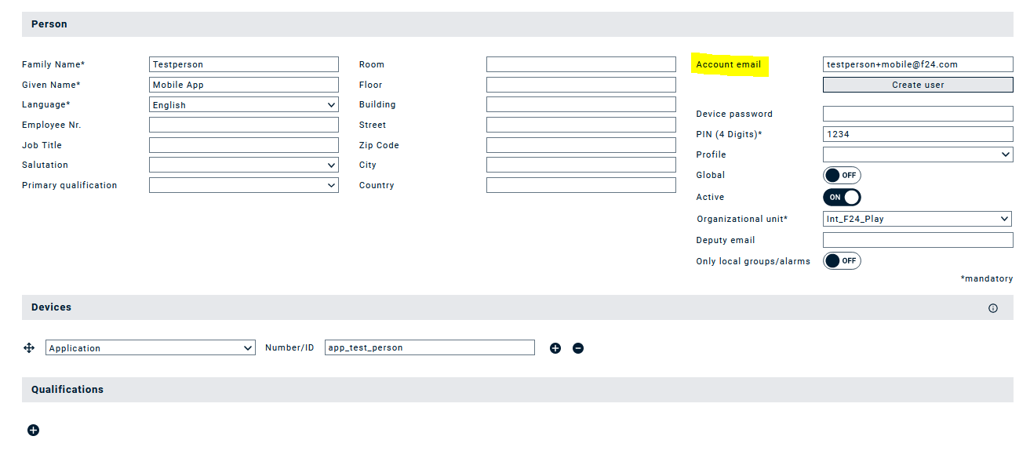This screenshot has height=458, width=1030.
Task: Expand the Primary qualification dropdown
Action: [244, 185]
